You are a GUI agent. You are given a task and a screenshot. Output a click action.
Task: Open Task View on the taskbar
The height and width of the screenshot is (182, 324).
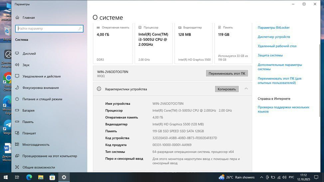(17, 177)
